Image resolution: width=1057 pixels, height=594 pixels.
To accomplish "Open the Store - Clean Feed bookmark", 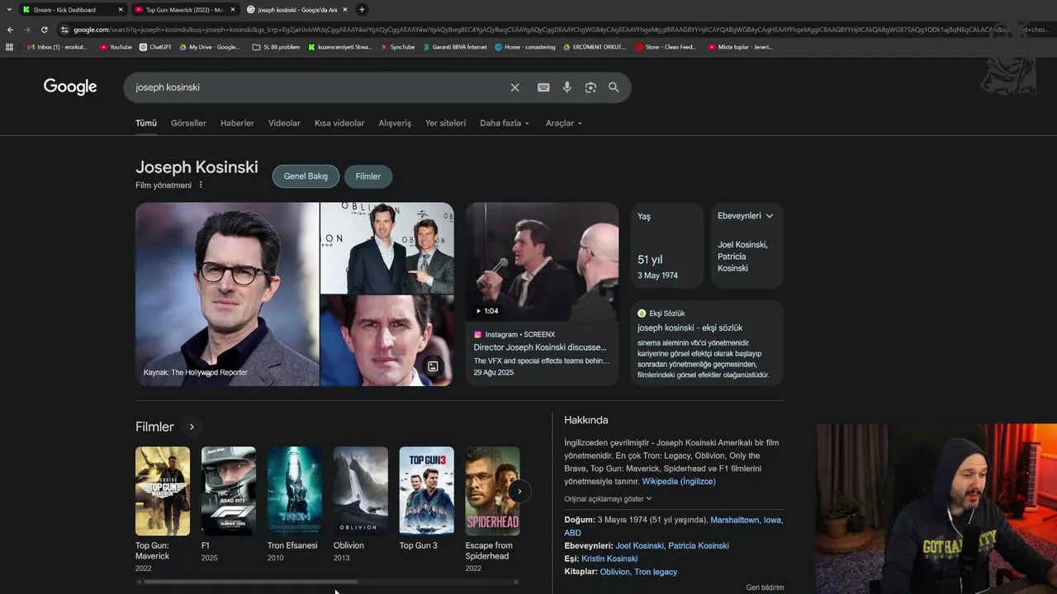I will [x=666, y=47].
